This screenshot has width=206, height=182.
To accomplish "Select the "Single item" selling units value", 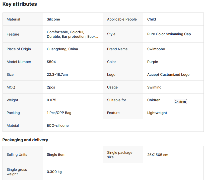I will (56, 154).
